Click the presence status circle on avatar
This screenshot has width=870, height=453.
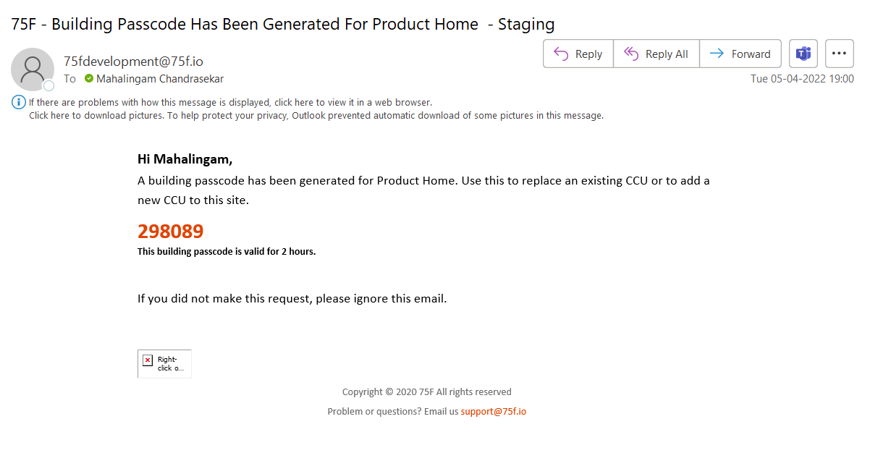click(49, 85)
